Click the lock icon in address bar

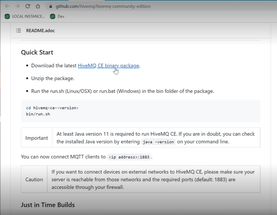pos(51,6)
